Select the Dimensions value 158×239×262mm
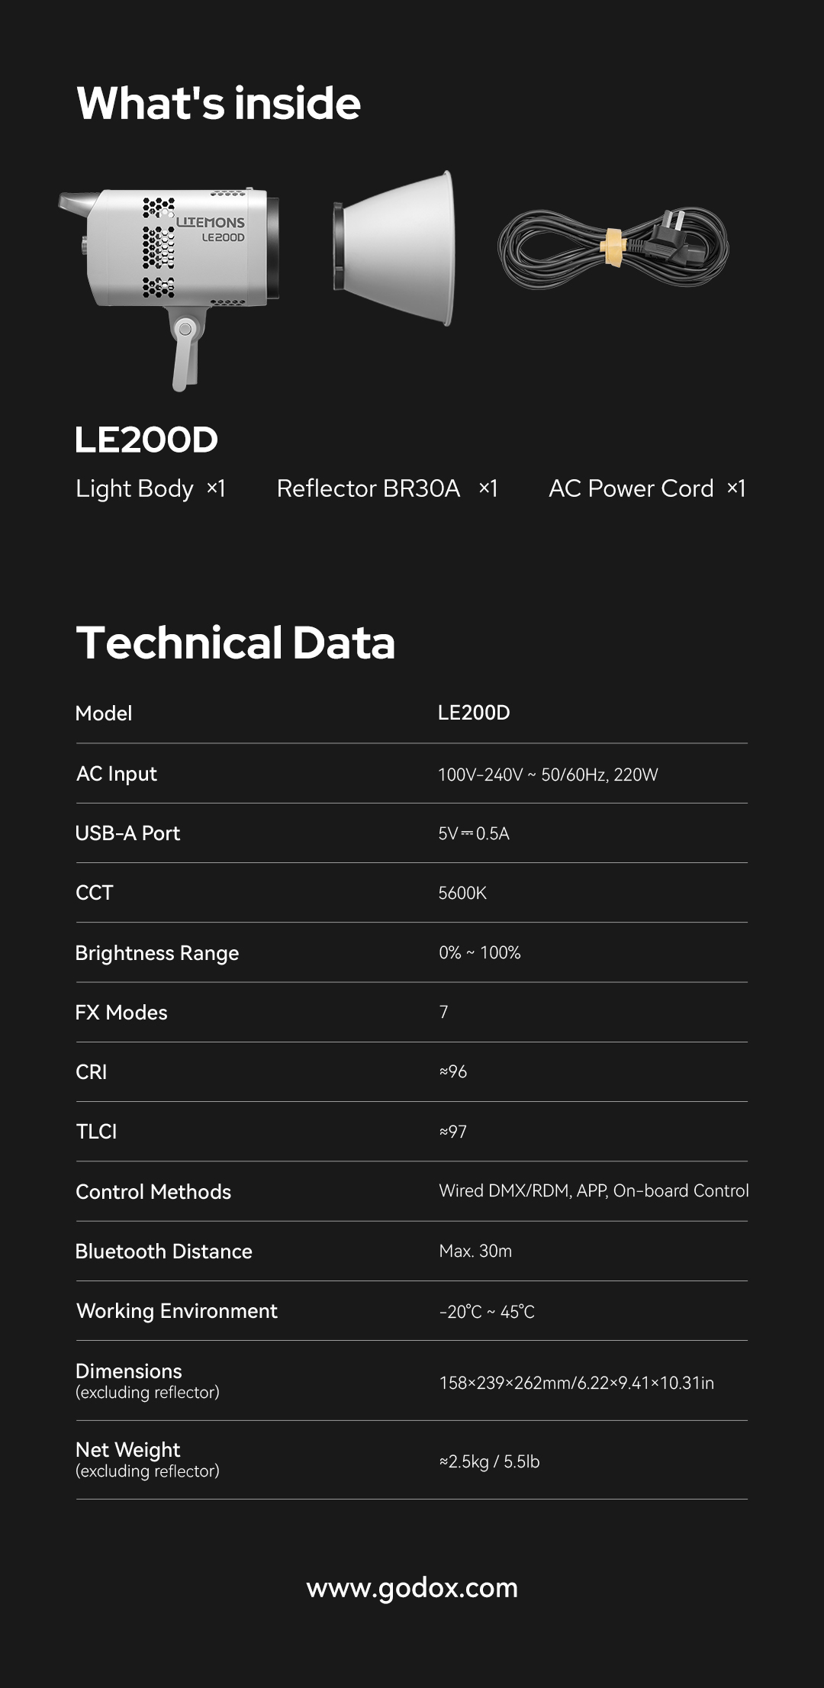The image size is (824, 1688). tap(576, 1383)
